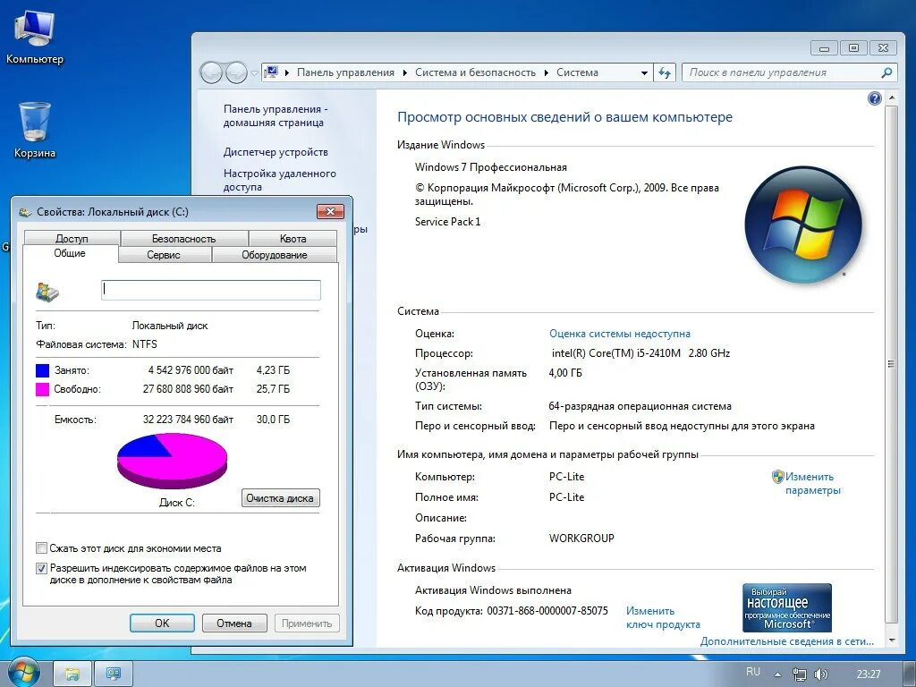
Task: Switch to the Безопасность tab
Action: pyautogui.click(x=184, y=238)
